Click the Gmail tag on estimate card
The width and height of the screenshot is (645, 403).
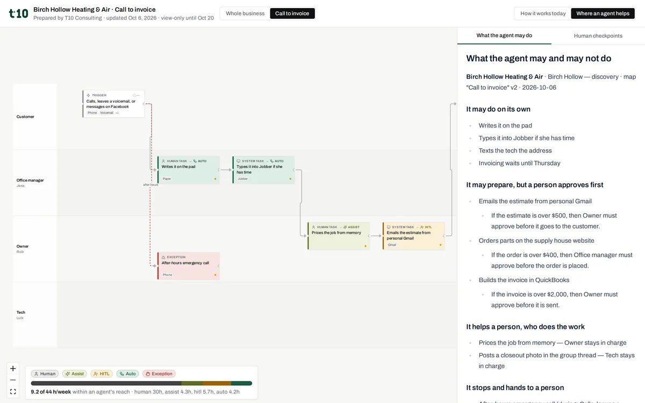coord(392,245)
